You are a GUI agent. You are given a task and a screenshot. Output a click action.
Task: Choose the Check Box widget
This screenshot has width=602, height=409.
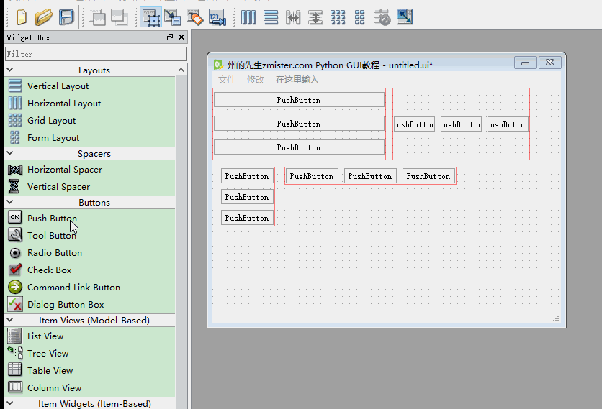[x=90, y=270]
